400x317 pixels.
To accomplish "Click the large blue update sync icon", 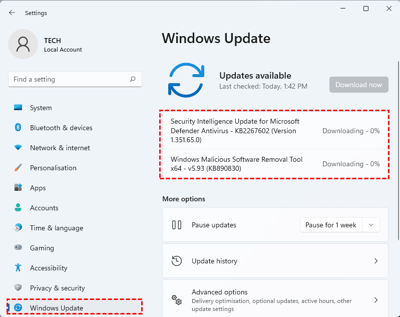I will pyautogui.click(x=186, y=80).
